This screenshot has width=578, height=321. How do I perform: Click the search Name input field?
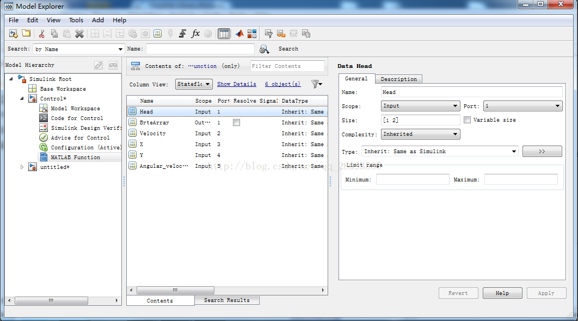point(200,49)
